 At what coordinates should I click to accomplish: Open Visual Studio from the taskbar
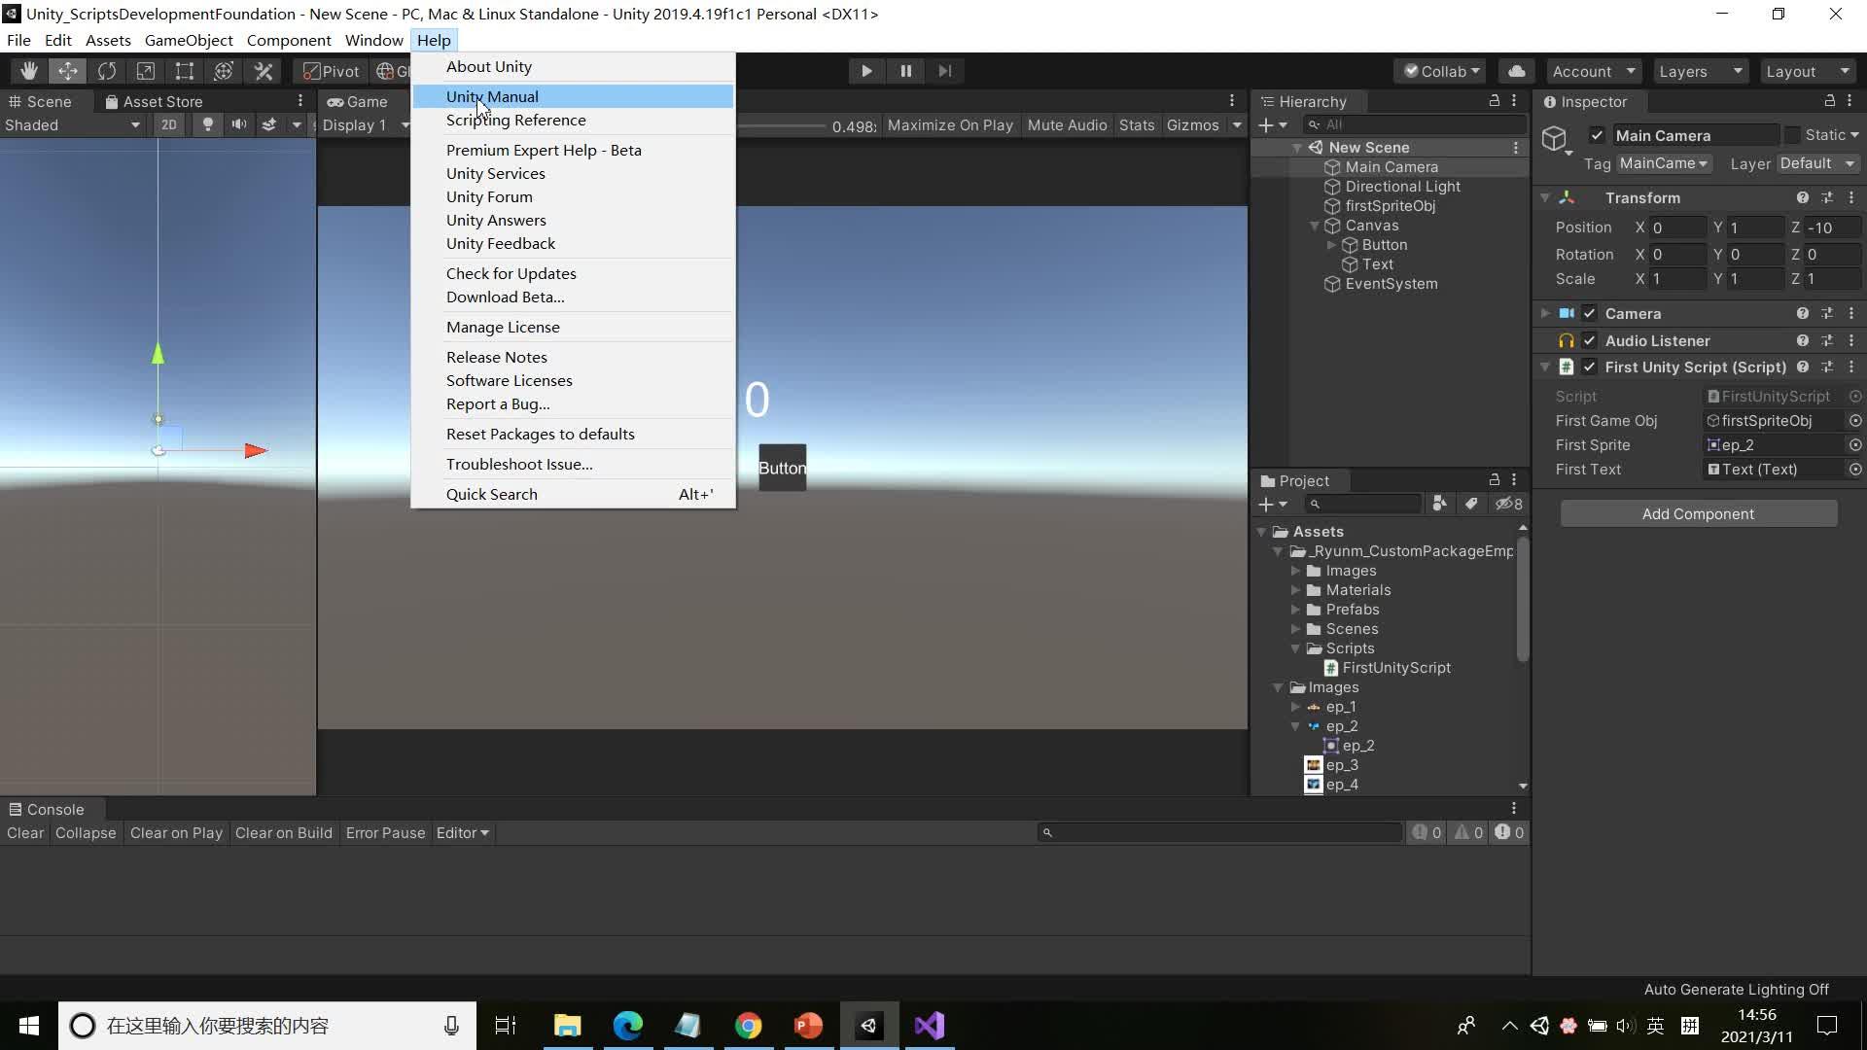click(929, 1026)
